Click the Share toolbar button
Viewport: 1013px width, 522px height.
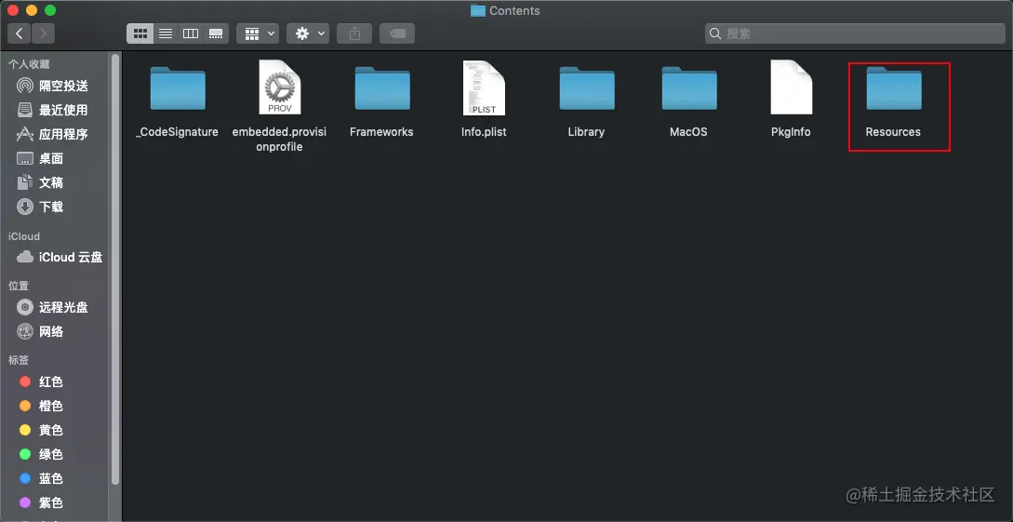point(354,33)
